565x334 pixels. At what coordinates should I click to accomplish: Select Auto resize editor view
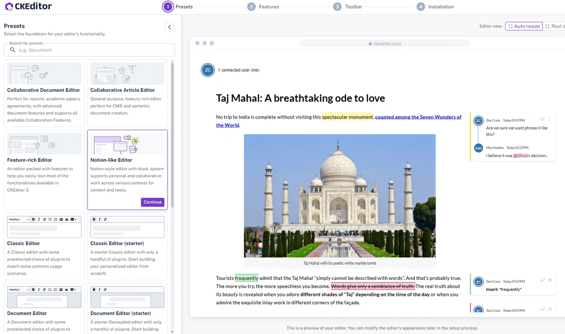coord(524,26)
